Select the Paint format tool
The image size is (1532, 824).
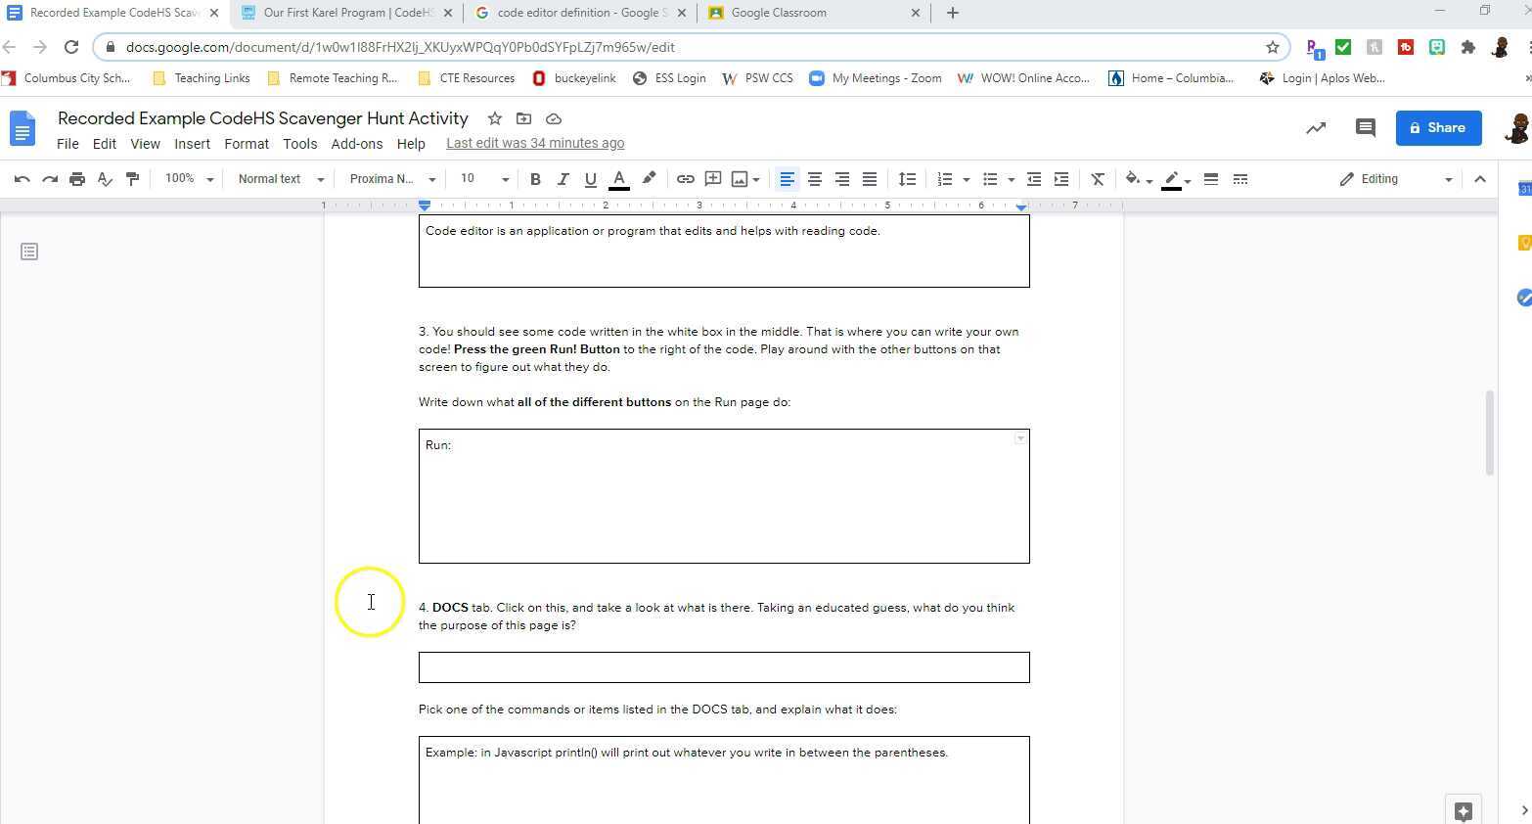pyautogui.click(x=132, y=179)
